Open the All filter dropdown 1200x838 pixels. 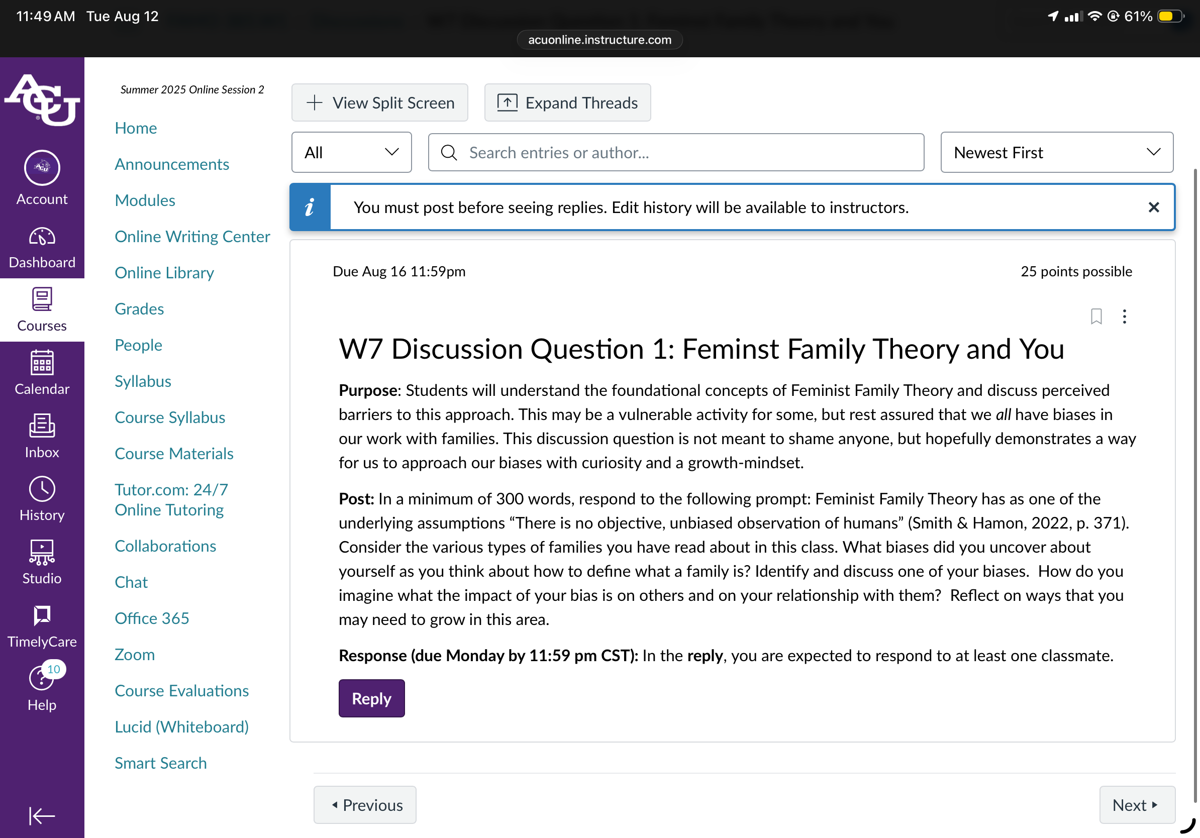coord(351,153)
